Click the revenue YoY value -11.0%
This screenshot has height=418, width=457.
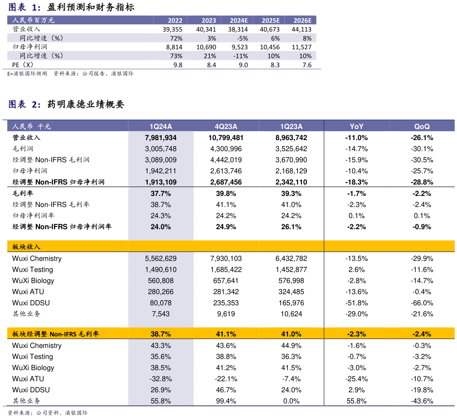coord(356,138)
